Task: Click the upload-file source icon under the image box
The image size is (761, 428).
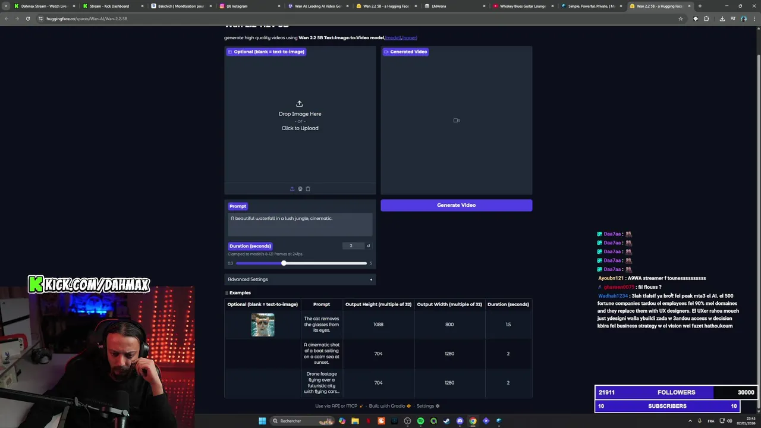Action: tap(292, 189)
